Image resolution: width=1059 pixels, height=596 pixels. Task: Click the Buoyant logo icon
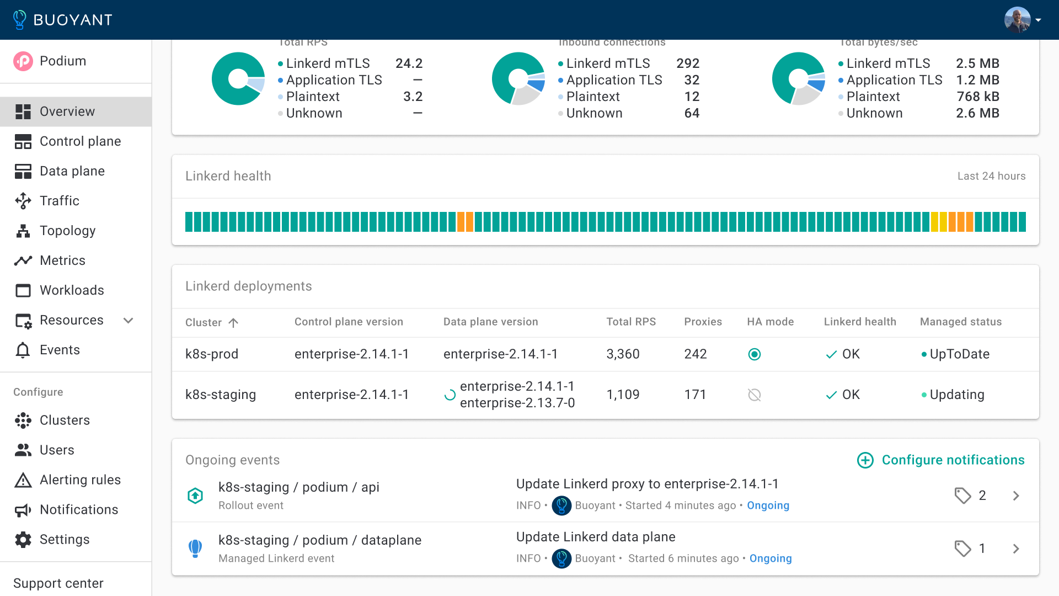(20, 20)
